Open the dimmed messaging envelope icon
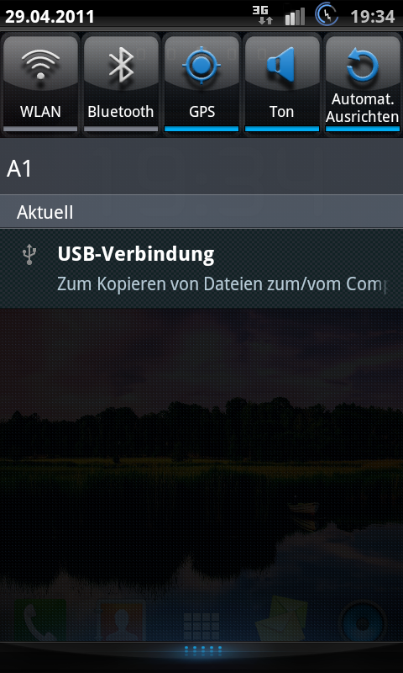Viewport: 403px width, 673px height. pyautogui.click(x=282, y=619)
